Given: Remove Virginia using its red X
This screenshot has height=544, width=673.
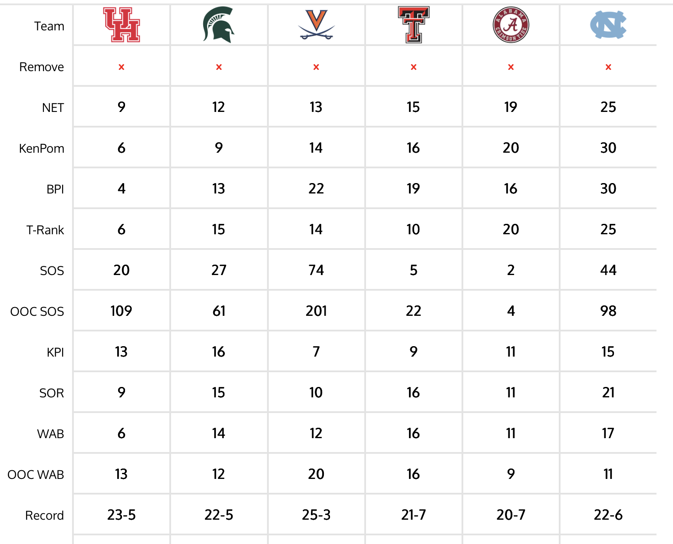Looking at the screenshot, I should pos(316,67).
